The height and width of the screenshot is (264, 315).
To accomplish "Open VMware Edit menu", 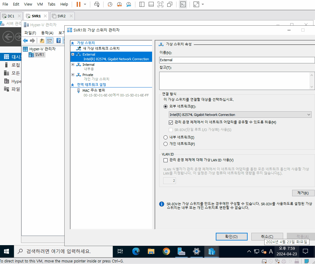I will click(x=16, y=4).
